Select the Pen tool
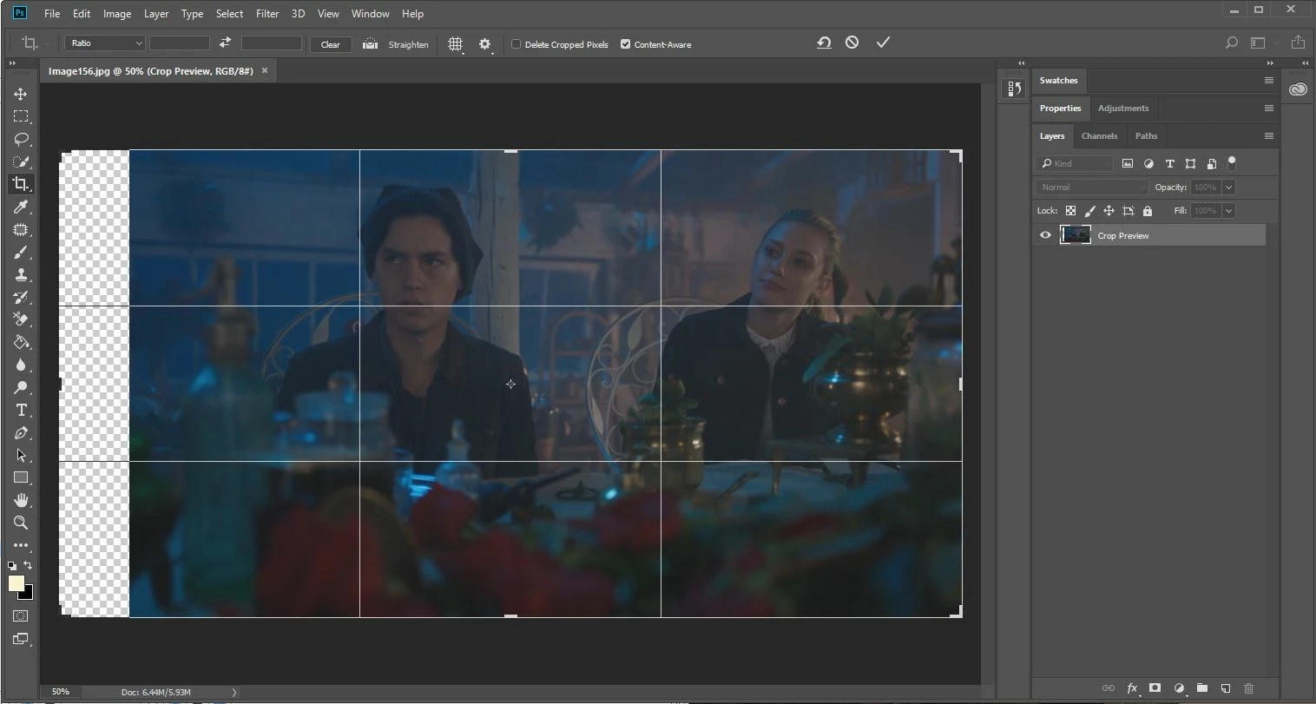Image resolution: width=1316 pixels, height=704 pixels. [21, 432]
